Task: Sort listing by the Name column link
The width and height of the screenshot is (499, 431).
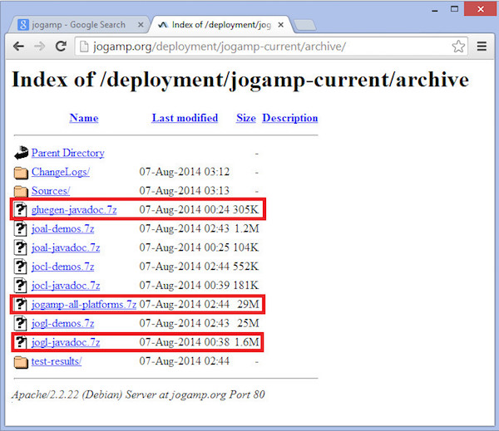Action: click(84, 118)
